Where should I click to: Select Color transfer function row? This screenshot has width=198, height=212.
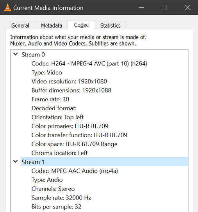79,135
